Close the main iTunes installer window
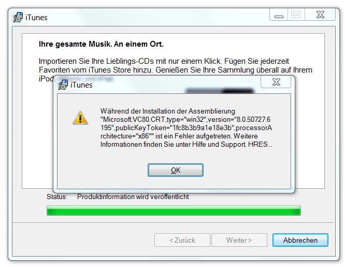 (x=320, y=15)
